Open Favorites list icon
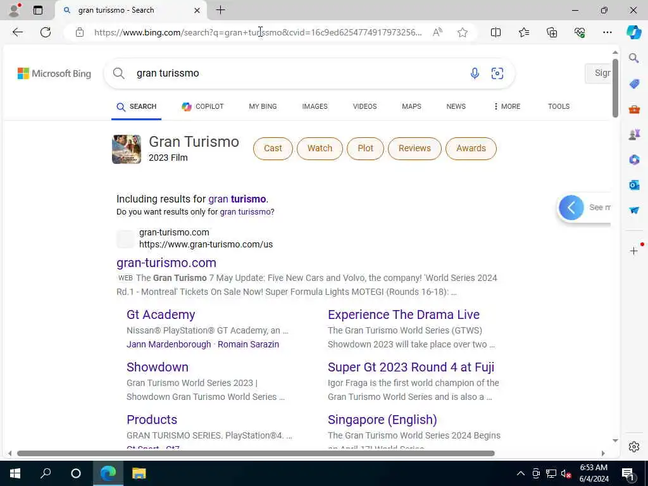This screenshot has height=486, width=648. pos(523,32)
